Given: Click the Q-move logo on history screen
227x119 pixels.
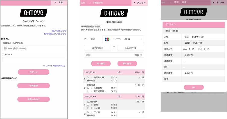Looking at the screenshot, I should click(114, 13).
